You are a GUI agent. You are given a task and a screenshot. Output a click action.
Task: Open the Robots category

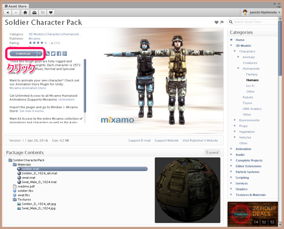tap(248, 97)
